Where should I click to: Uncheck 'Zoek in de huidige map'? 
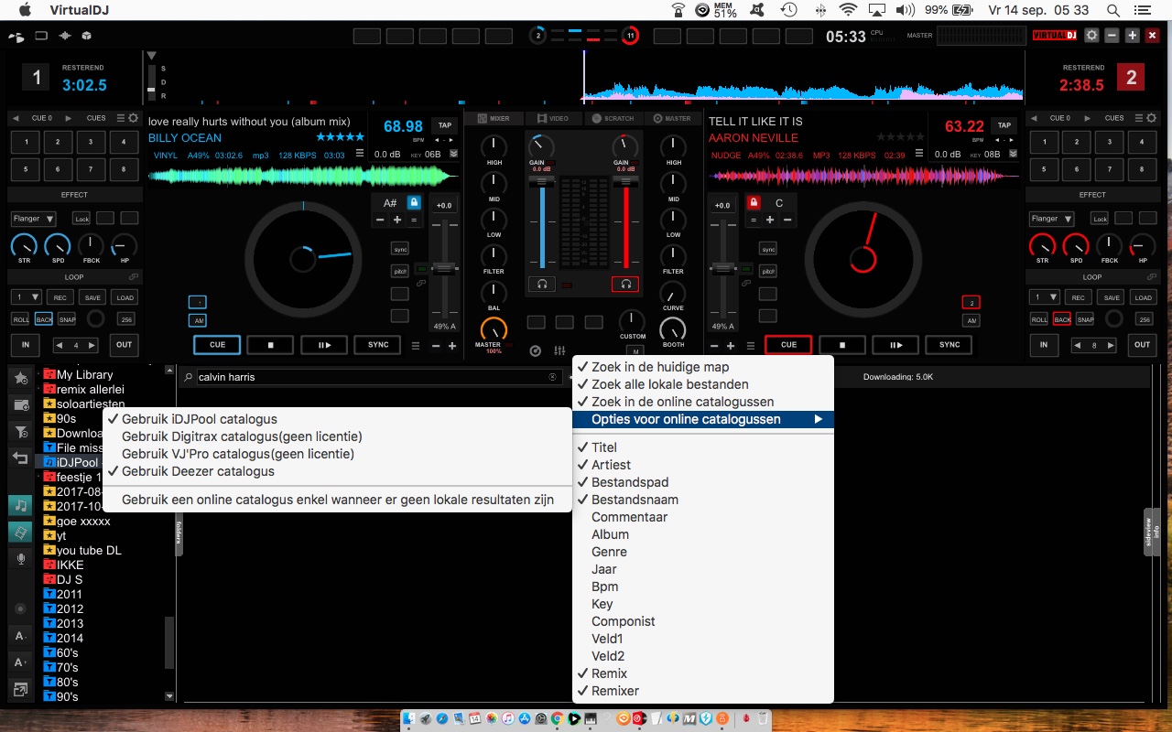pyautogui.click(x=703, y=367)
